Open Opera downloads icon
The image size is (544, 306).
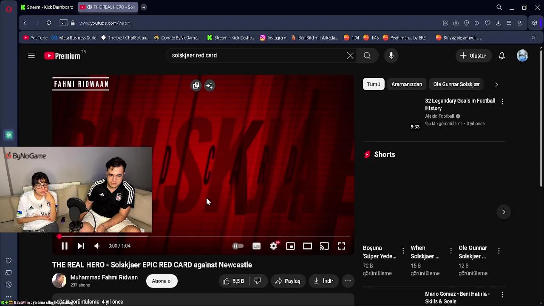[498, 23]
